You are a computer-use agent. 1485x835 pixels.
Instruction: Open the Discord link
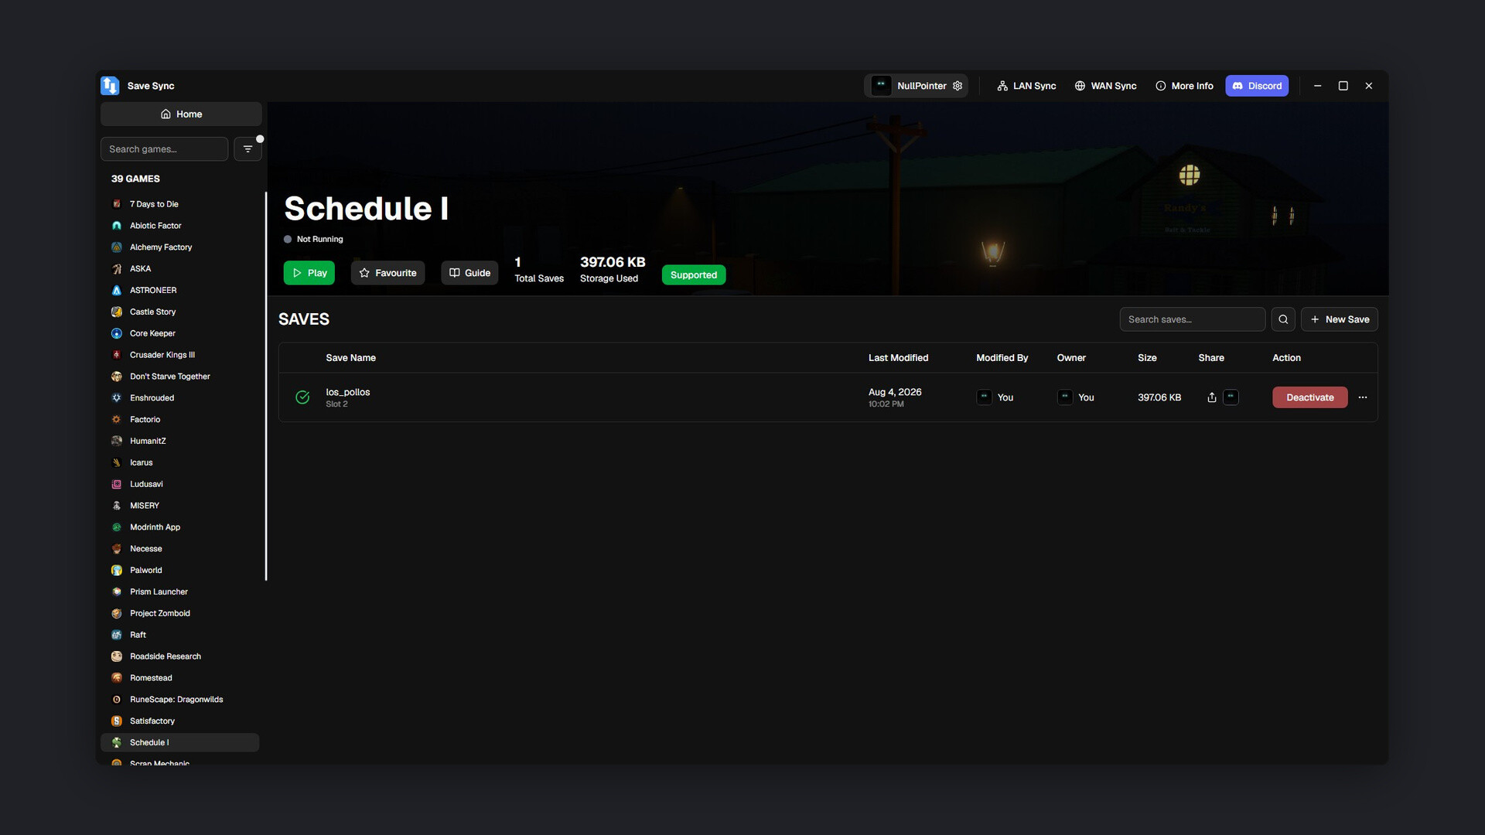1257,86
